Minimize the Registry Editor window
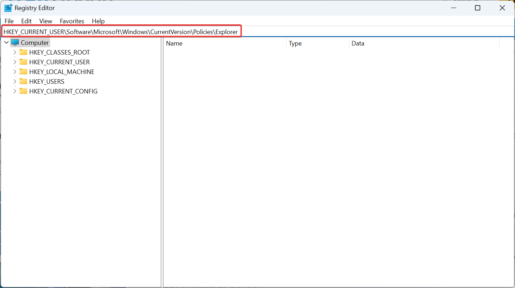Screen dimensions: 515x288 [453, 8]
